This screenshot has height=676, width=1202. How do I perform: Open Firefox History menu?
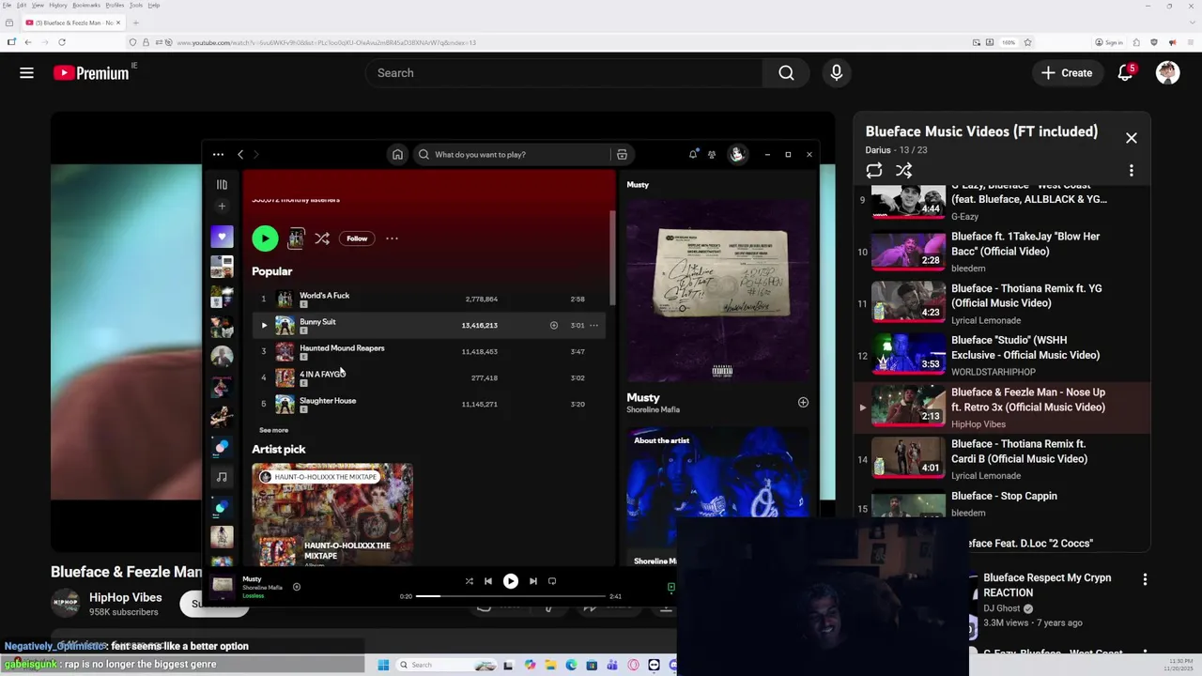pyautogui.click(x=57, y=5)
